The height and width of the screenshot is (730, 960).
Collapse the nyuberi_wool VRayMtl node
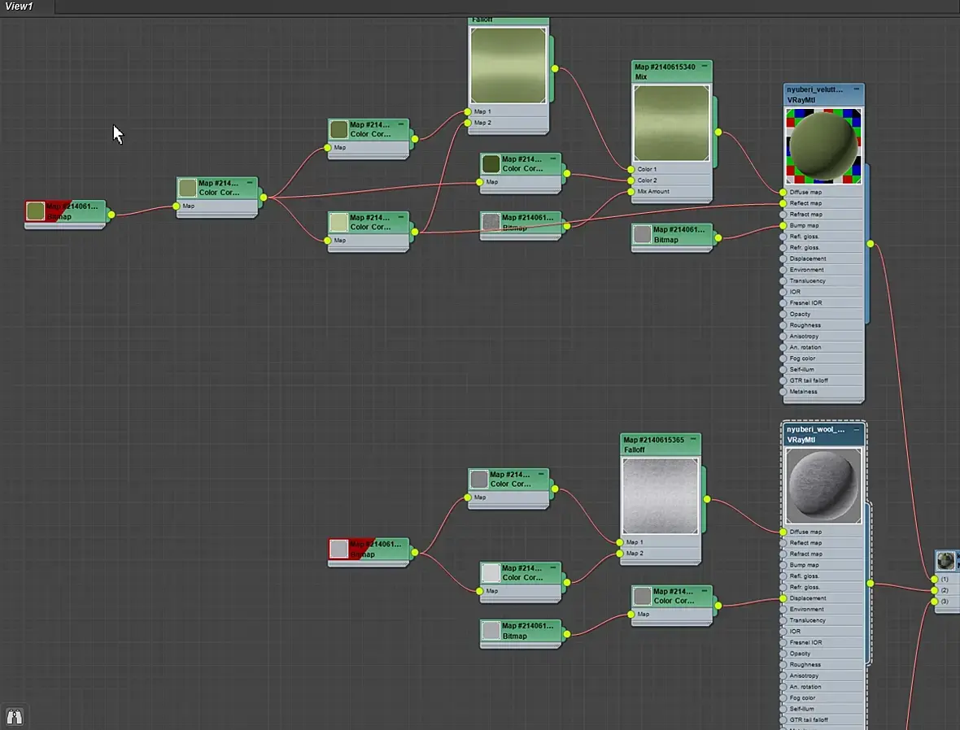click(x=856, y=429)
